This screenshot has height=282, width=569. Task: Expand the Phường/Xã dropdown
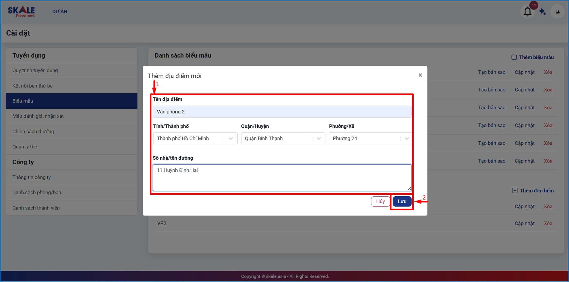406,138
